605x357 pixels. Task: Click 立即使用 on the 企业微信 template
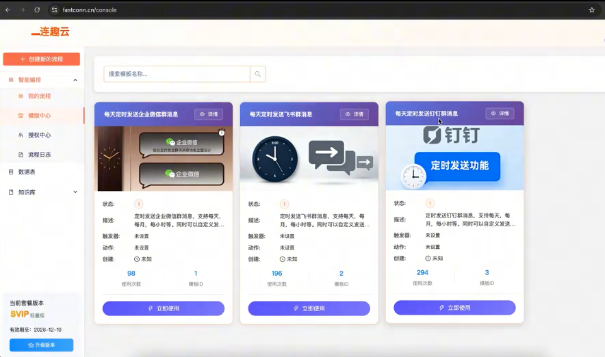pyautogui.click(x=164, y=308)
